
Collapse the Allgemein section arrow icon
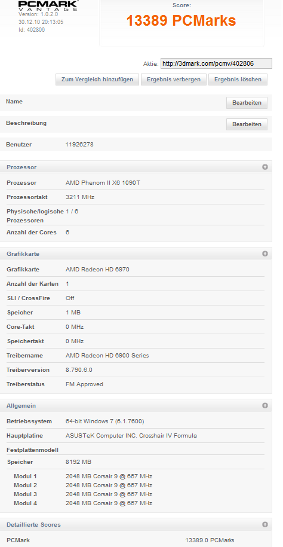click(x=265, y=405)
